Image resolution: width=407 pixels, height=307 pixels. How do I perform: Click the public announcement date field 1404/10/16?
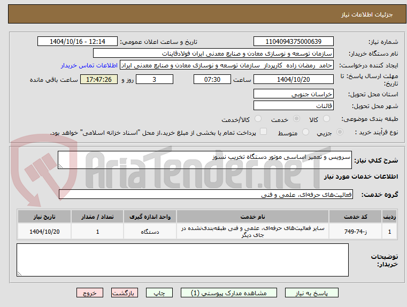(78, 42)
